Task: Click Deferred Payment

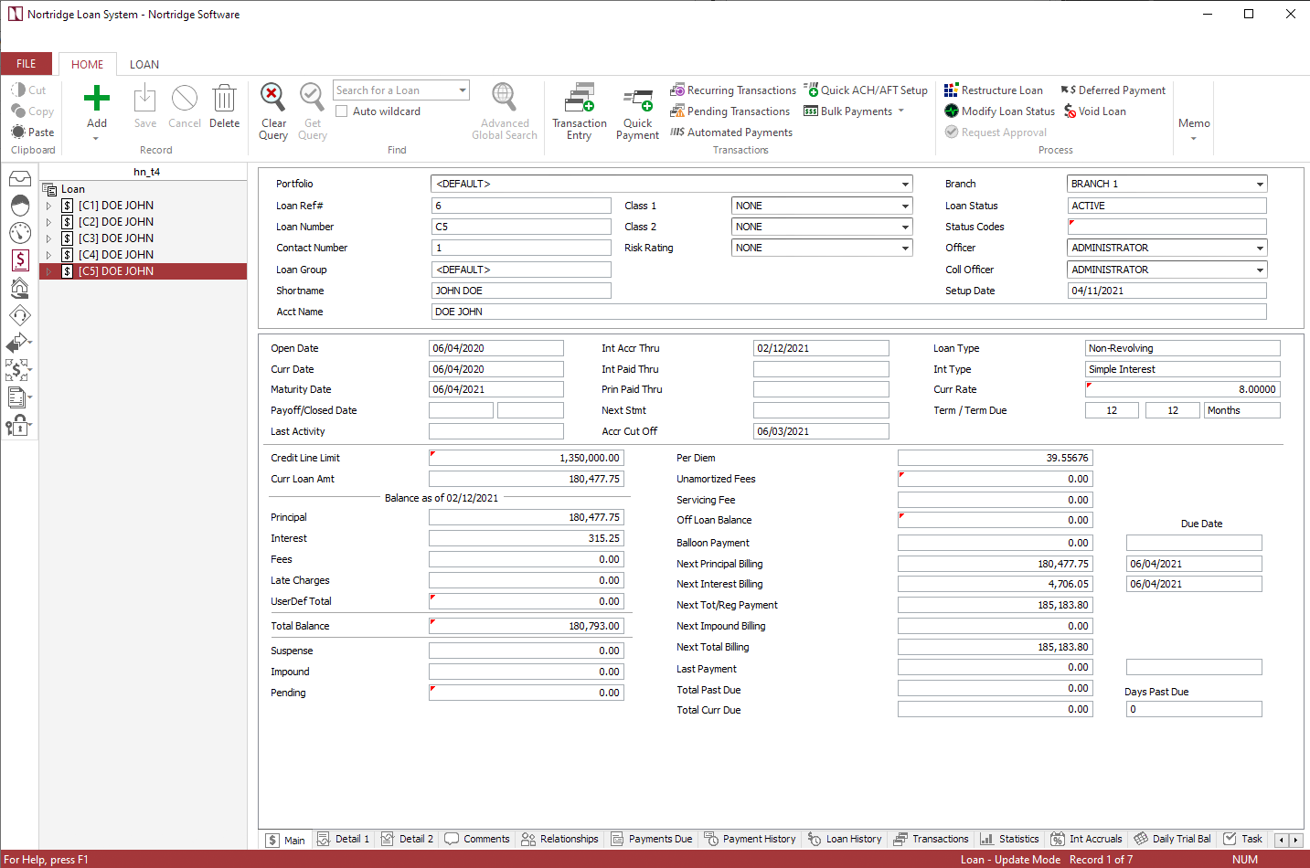Action: pos(1113,90)
